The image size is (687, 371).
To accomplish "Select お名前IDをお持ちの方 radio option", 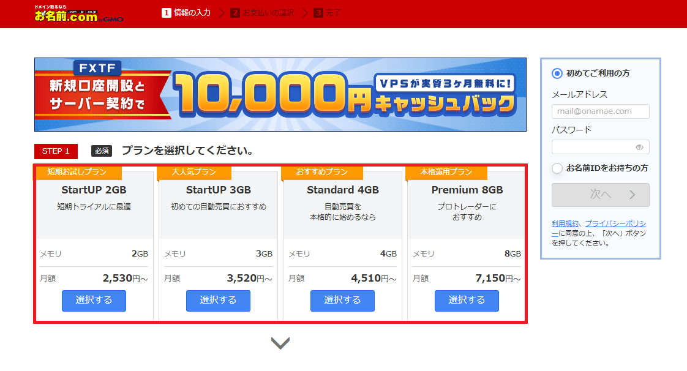I will point(557,168).
